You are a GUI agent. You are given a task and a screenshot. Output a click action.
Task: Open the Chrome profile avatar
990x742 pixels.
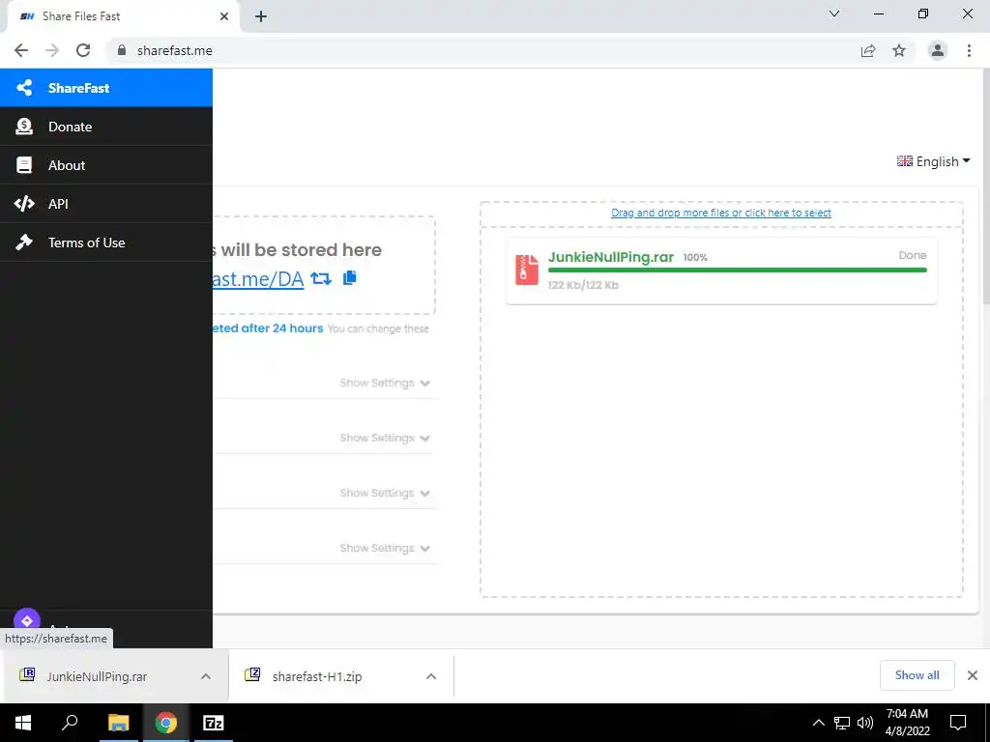[x=938, y=50]
